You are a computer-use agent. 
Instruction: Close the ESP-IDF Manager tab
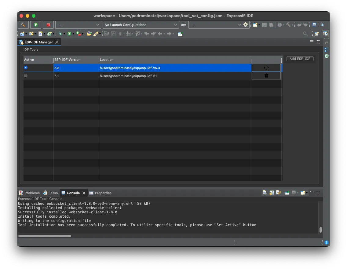point(57,42)
